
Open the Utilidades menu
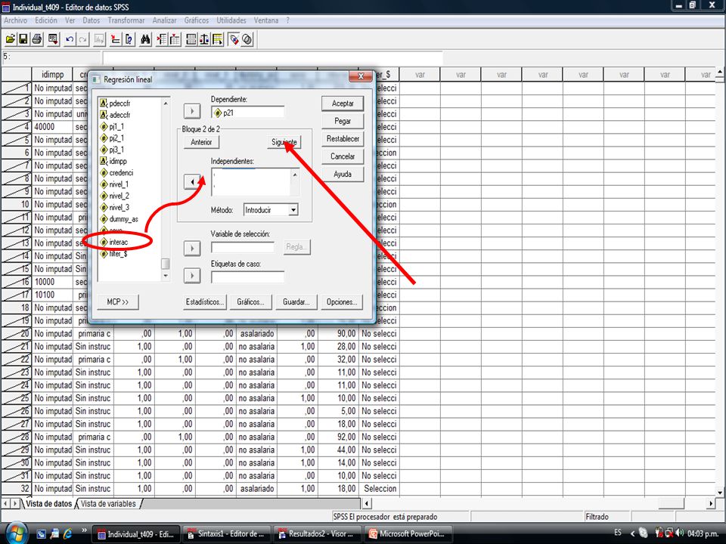[x=231, y=20]
